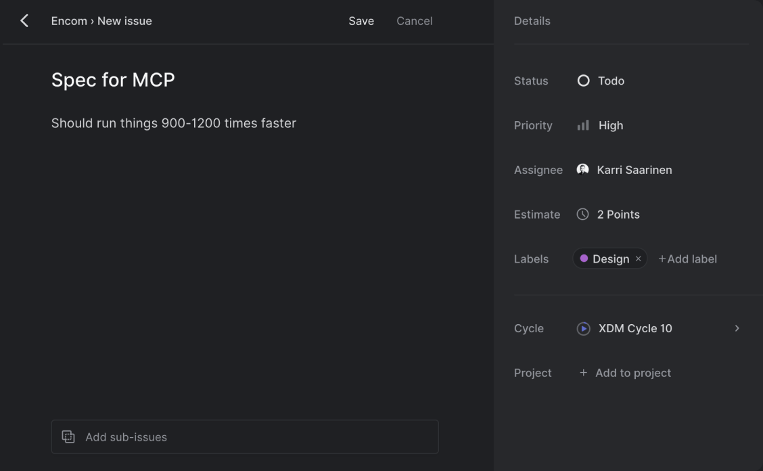
Task: Open the Priority dropdown showing High
Action: pyautogui.click(x=610, y=125)
